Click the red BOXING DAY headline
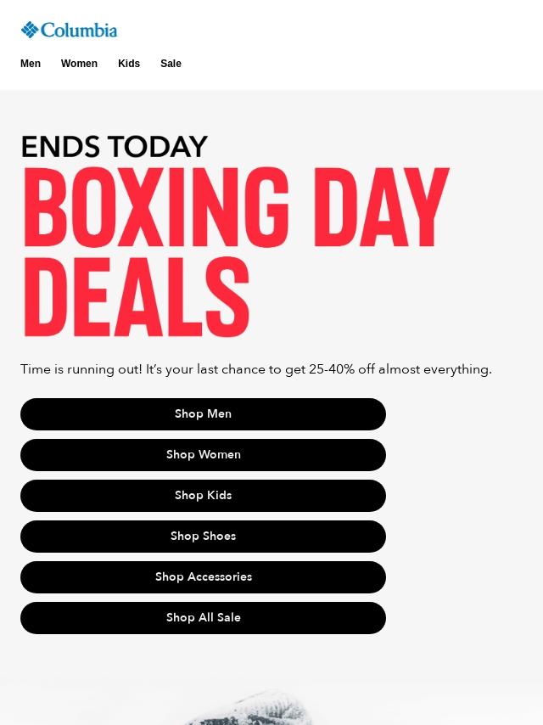Screen dimensions: 543x725 [x=236, y=210]
